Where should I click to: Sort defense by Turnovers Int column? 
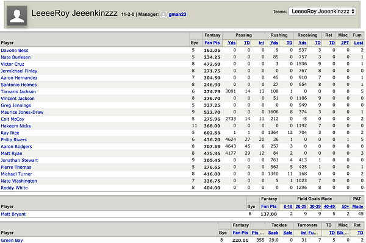tap(304, 233)
